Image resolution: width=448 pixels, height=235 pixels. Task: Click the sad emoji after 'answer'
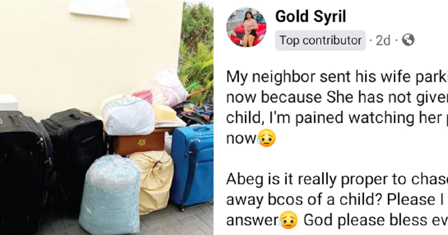tap(290, 221)
